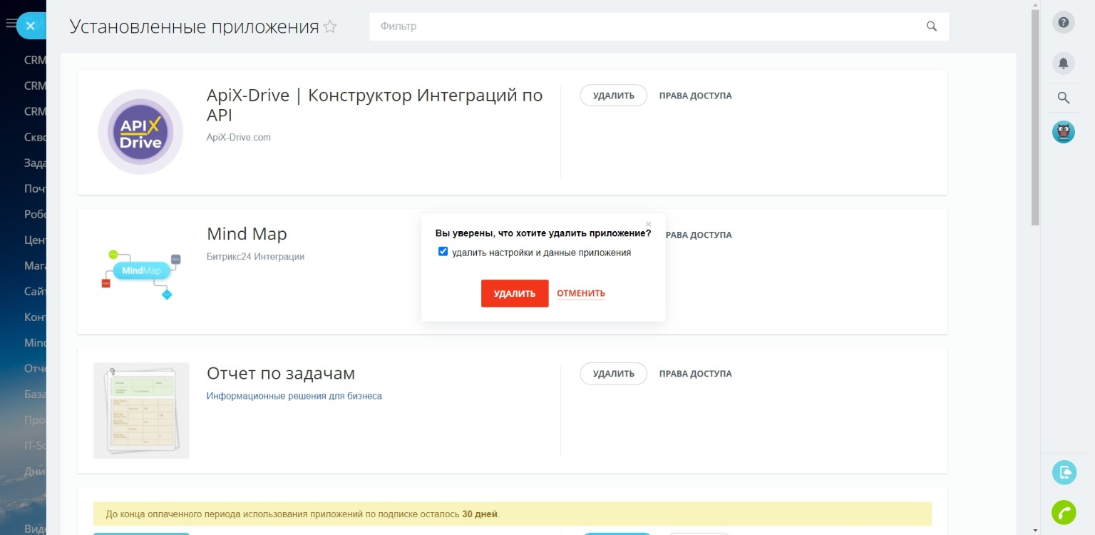Open the База... item in left sidebar

point(35,394)
